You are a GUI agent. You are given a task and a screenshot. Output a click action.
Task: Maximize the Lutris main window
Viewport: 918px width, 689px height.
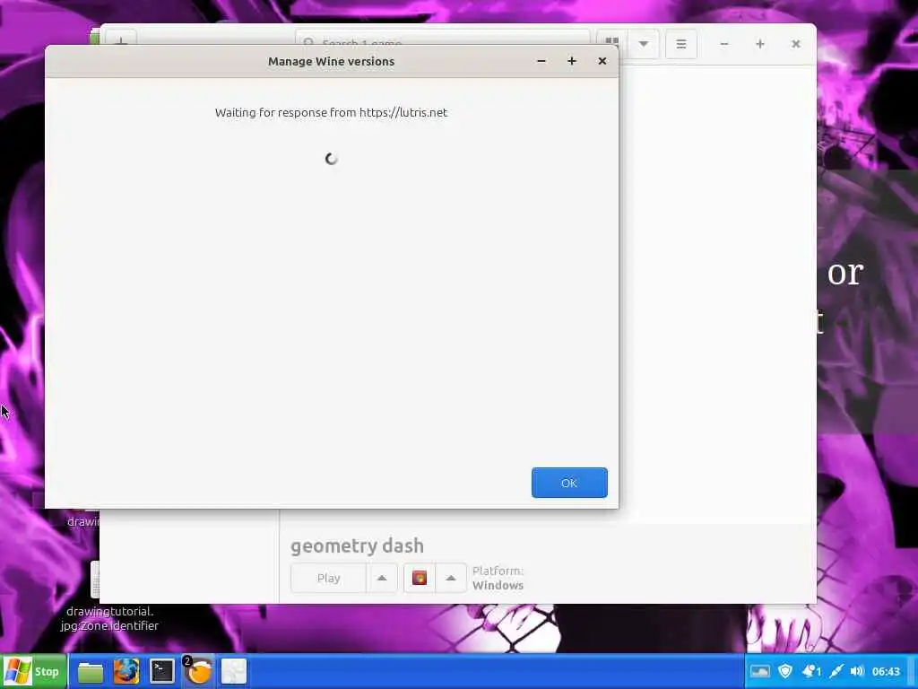[x=760, y=44]
